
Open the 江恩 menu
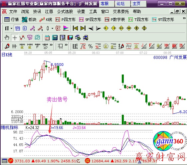pyautogui.click(x=49, y=12)
